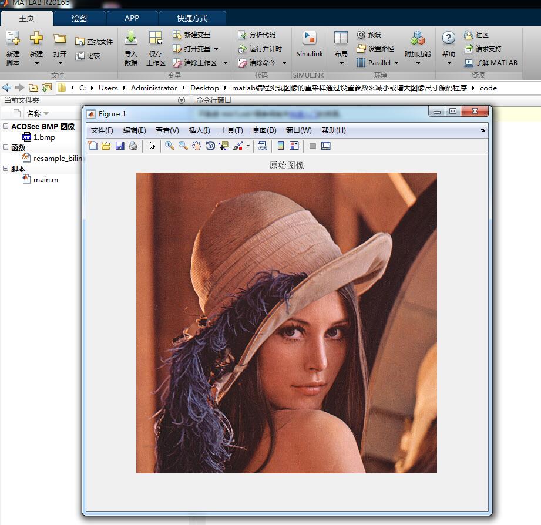This screenshot has width=541, height=525.
Task: Click the yellow plus New button
Action: (36, 38)
